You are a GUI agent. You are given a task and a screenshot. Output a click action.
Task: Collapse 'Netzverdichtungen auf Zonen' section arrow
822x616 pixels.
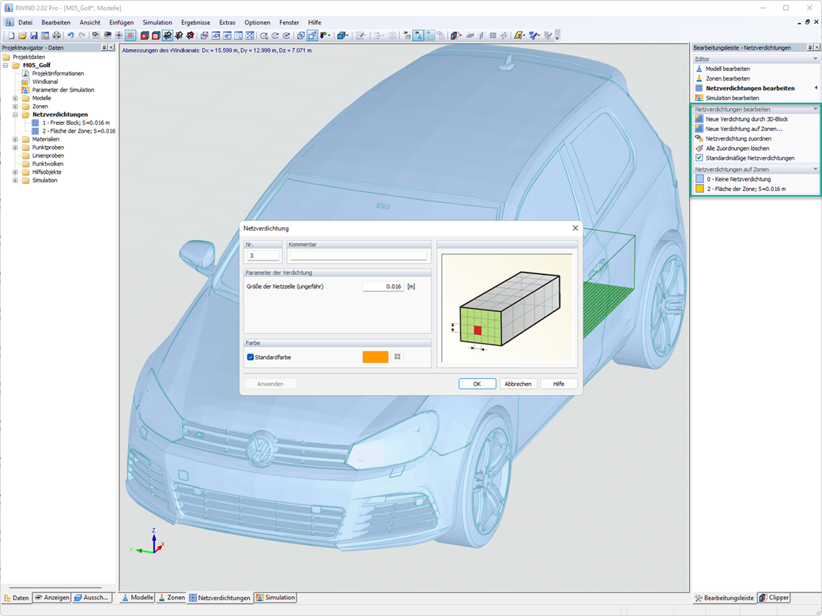click(x=815, y=169)
